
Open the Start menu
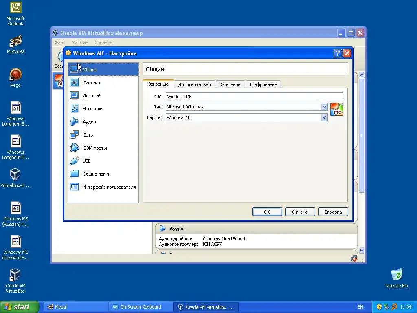click(20, 307)
